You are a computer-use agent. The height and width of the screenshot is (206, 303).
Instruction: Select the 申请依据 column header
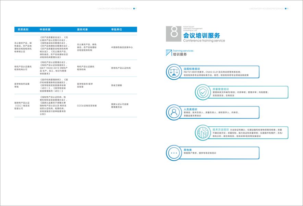click(45, 30)
